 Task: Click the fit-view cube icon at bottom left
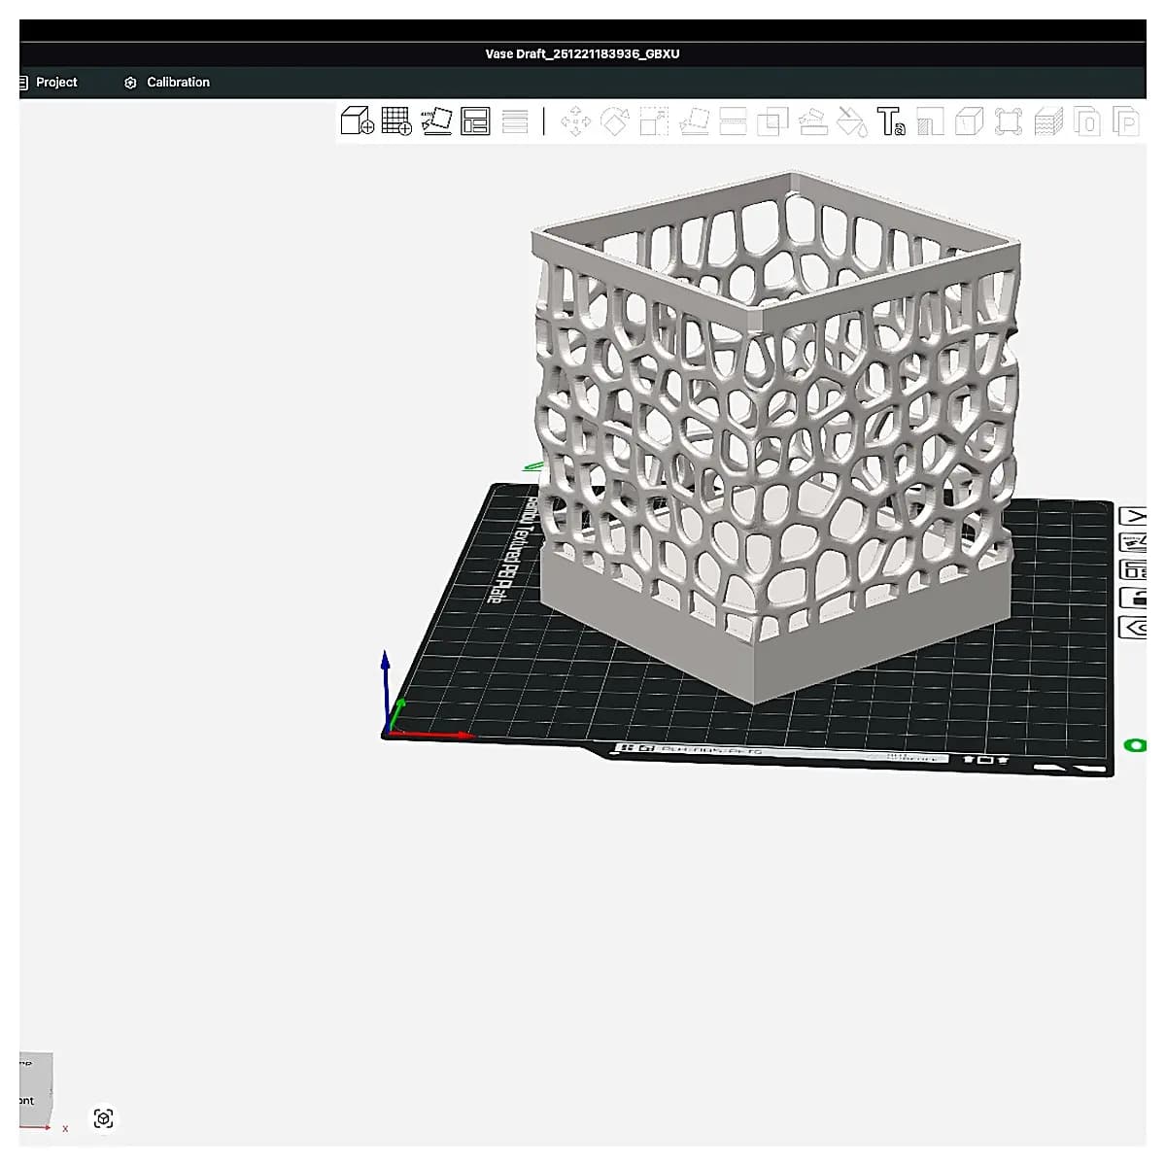(x=104, y=1118)
